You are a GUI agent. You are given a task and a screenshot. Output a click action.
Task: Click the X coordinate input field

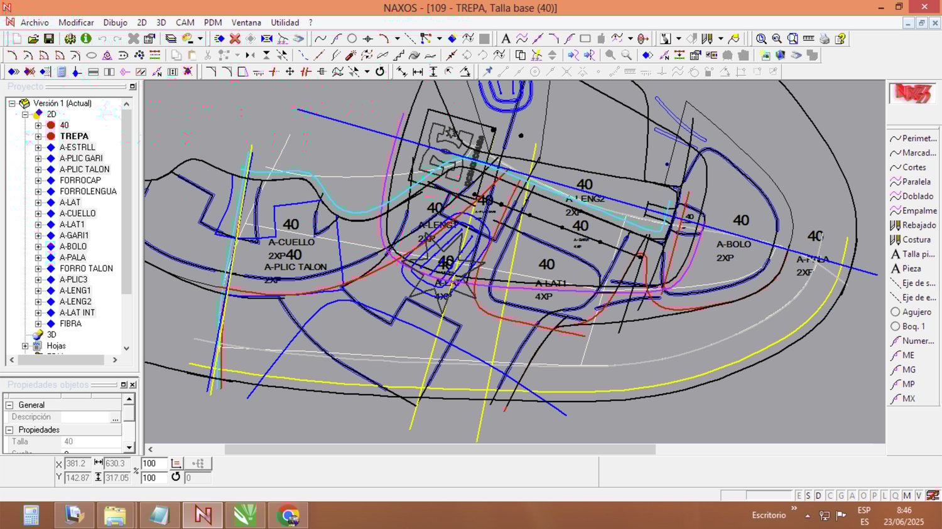tap(78, 464)
